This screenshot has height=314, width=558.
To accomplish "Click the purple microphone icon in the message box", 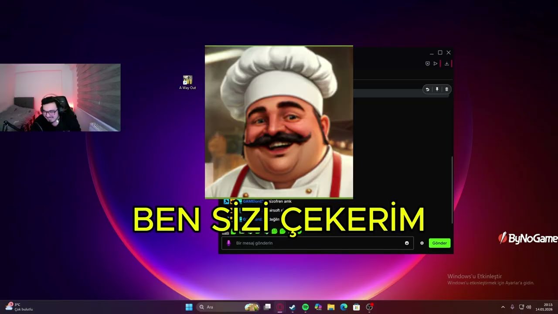I will [x=228, y=243].
